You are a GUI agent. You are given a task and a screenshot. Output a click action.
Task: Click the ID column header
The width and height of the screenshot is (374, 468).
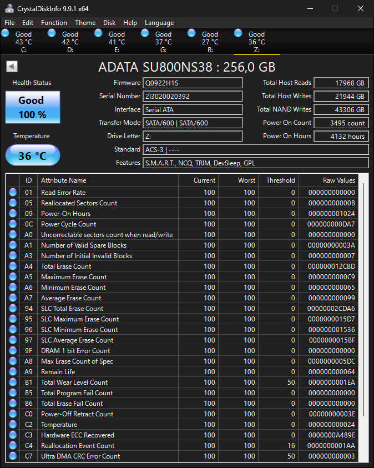click(x=29, y=180)
